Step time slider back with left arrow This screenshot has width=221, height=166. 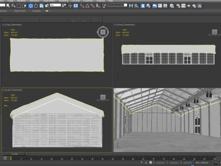coord(3,154)
